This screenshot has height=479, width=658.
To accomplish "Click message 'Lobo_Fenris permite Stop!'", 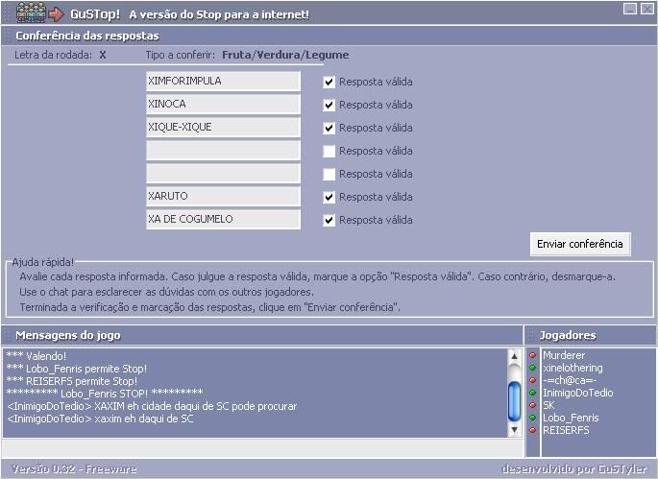I will pyautogui.click(x=77, y=369).
